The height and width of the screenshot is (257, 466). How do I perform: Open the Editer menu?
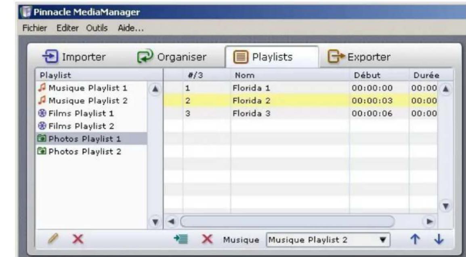[x=67, y=28]
